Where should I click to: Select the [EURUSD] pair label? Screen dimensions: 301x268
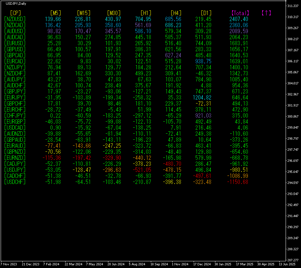coord(15,43)
